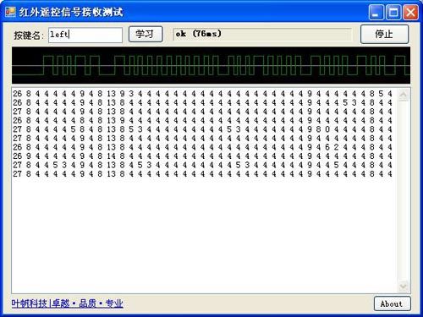423x317 pixels.
Task: Click the 按键名 label text
Action: click(x=29, y=36)
